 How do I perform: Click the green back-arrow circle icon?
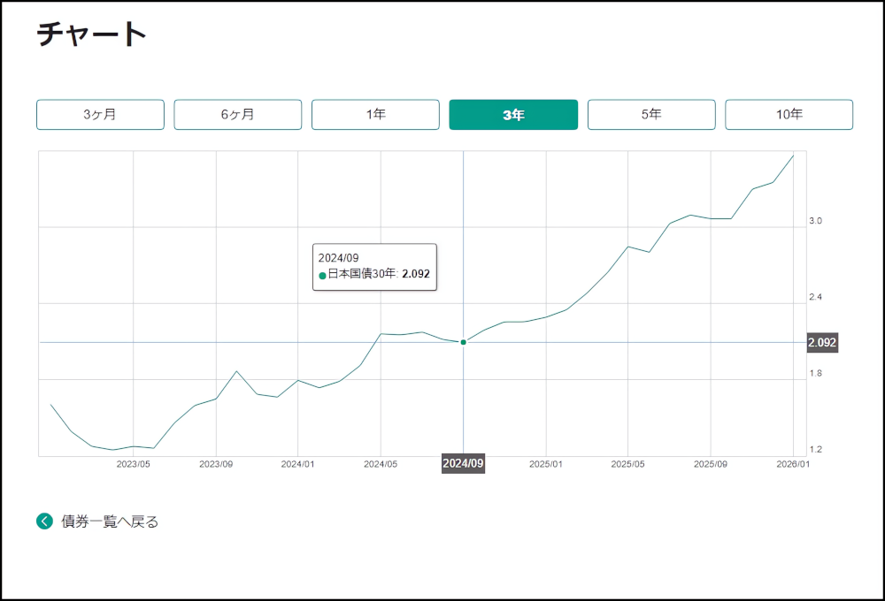(45, 521)
